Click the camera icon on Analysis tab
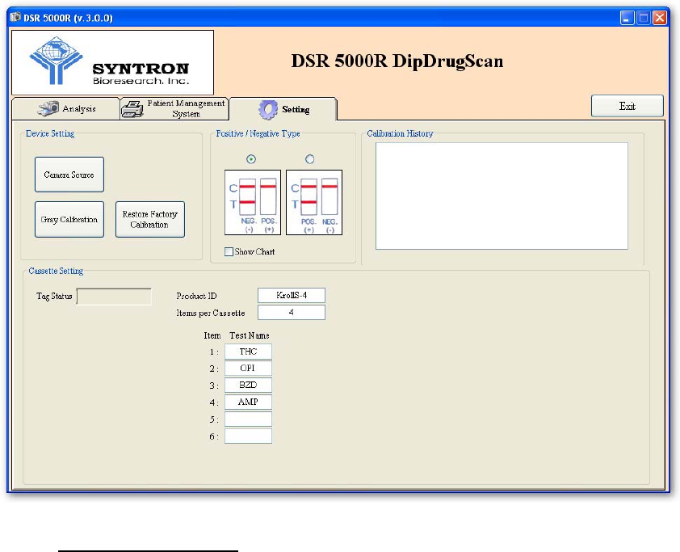680x552 pixels. 48,108
